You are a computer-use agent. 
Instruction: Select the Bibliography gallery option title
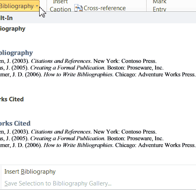[13, 29]
